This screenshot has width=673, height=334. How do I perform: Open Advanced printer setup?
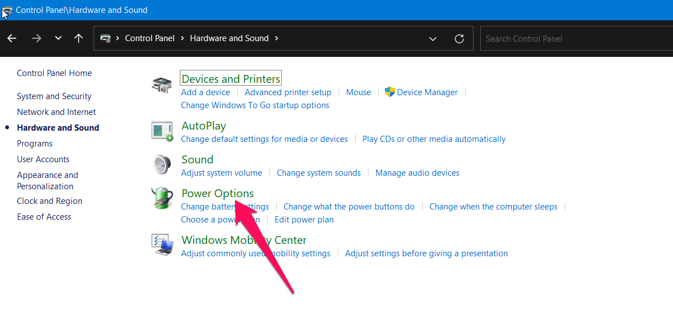(288, 92)
